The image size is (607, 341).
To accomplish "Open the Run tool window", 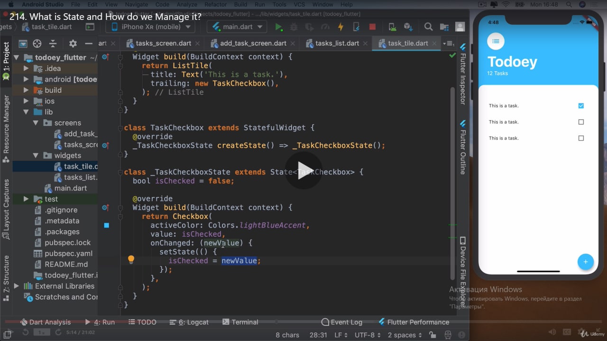I will [x=100, y=322].
